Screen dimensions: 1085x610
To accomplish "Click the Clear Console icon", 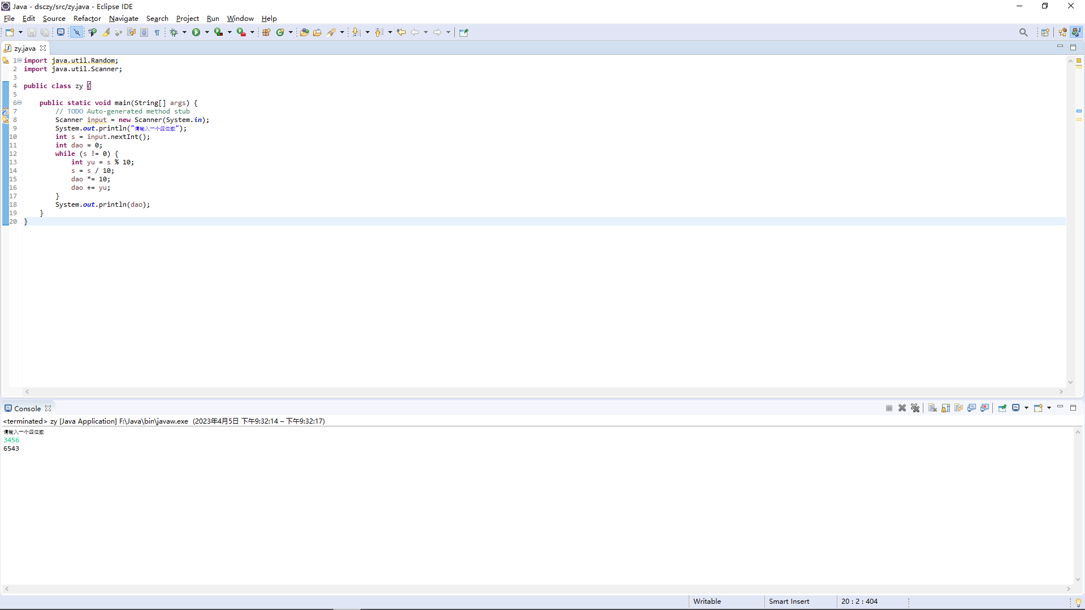I will tap(932, 408).
